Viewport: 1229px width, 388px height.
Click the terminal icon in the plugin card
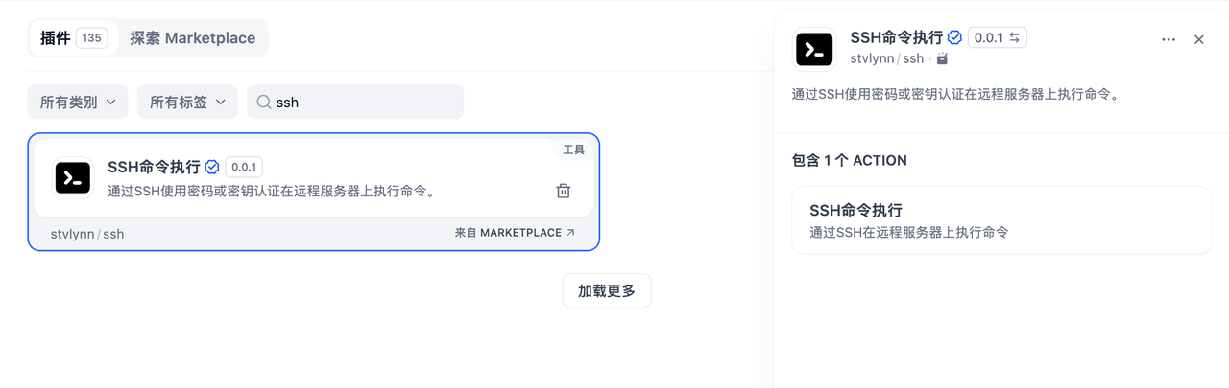click(x=73, y=177)
